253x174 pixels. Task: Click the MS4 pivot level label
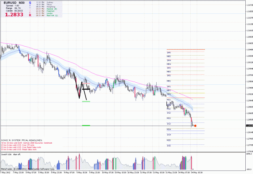point(169,129)
